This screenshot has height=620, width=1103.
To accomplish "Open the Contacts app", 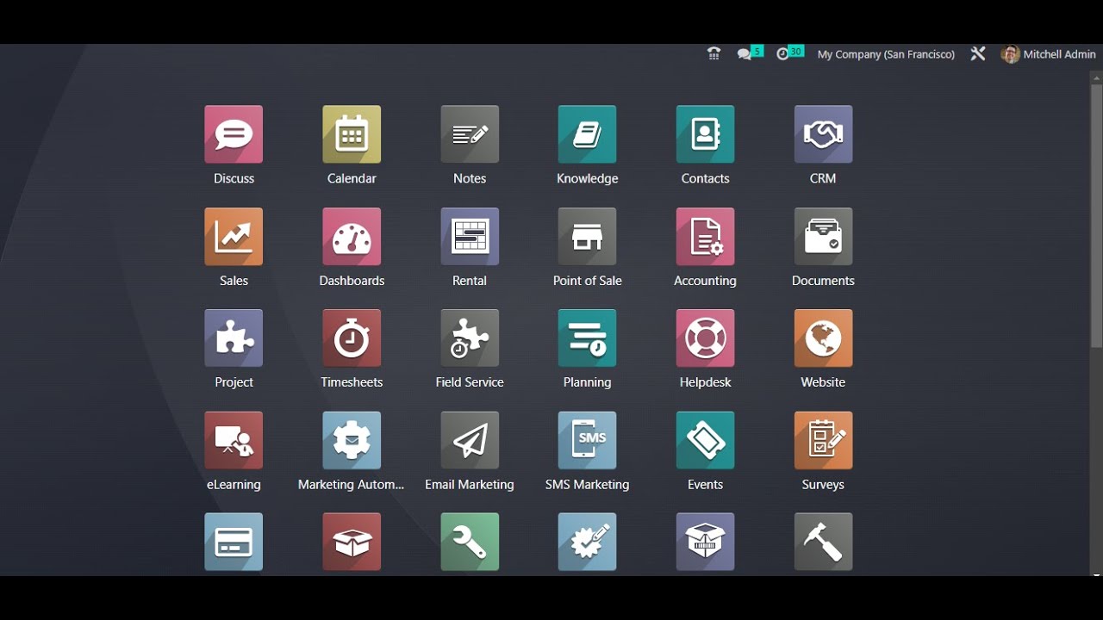I will (705, 134).
